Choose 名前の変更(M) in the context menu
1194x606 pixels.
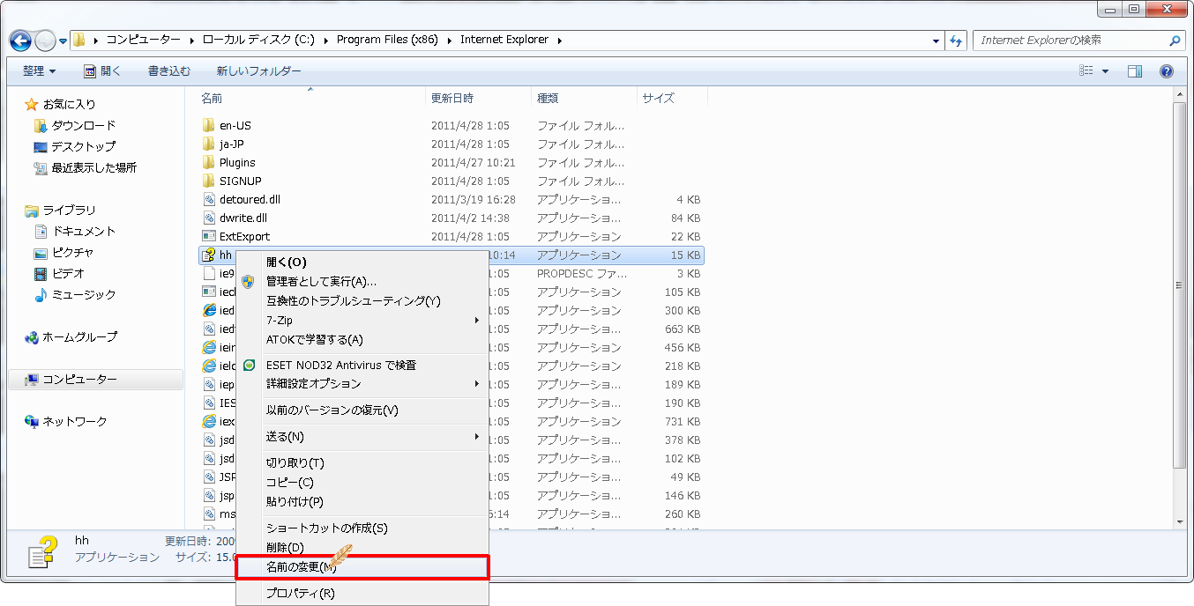pyautogui.click(x=362, y=567)
